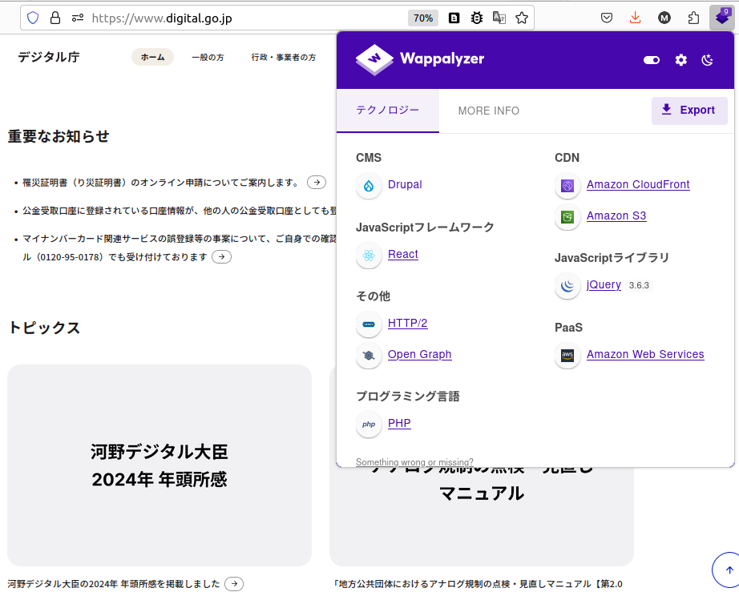
Task: Click the デジタル庁 site logo
Action: 49,57
